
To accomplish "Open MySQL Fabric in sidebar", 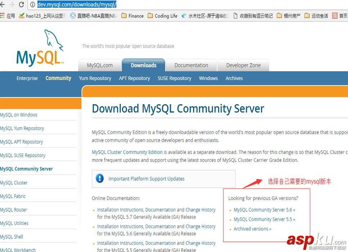I will [13, 196].
